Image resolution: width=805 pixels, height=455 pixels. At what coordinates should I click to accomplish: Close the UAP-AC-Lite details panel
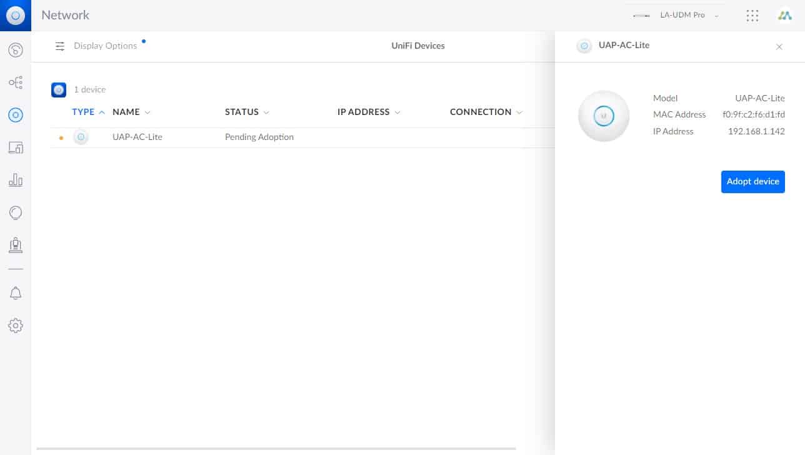[x=779, y=47]
